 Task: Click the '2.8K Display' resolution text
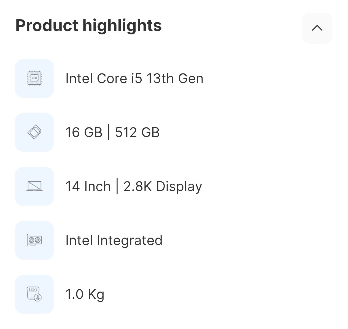pos(163,186)
